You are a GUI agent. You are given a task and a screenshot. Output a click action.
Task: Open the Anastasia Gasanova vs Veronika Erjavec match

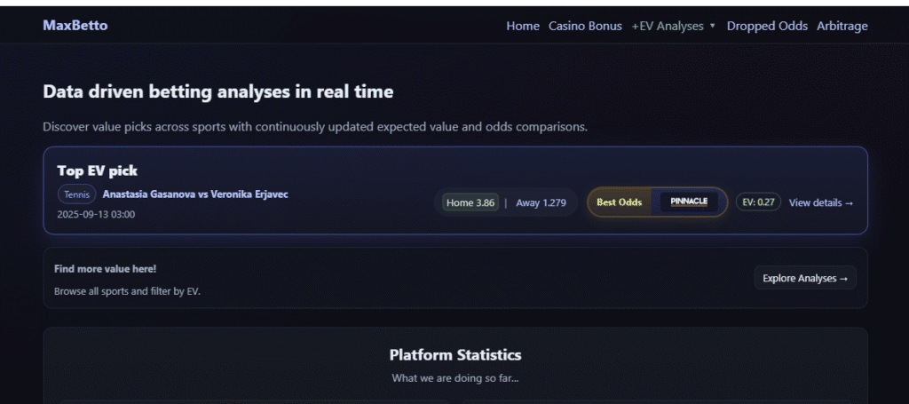(x=195, y=194)
